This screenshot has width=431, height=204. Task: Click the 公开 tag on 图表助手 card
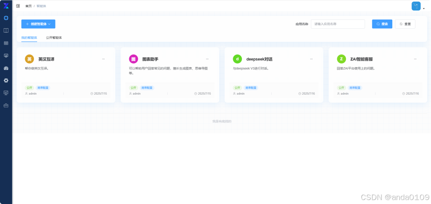[133, 88]
